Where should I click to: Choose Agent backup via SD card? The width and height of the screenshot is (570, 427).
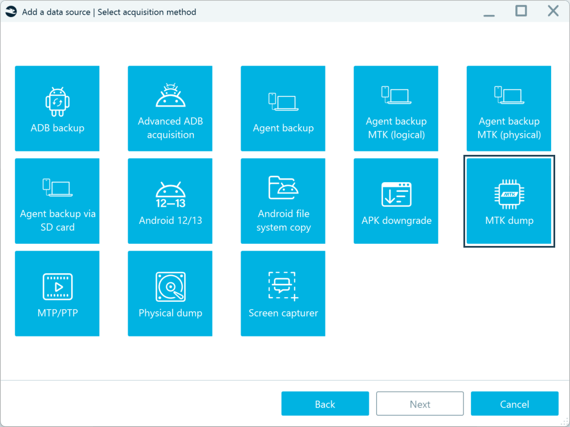point(57,201)
